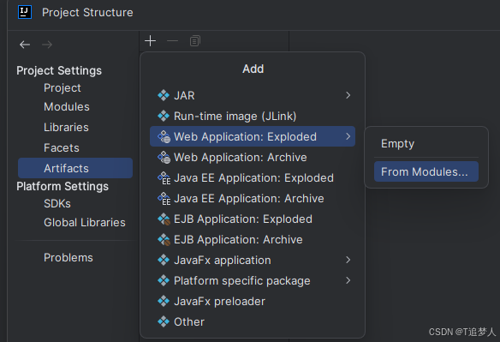Click the Other artifact type icon
The image size is (500, 342).
164,321
